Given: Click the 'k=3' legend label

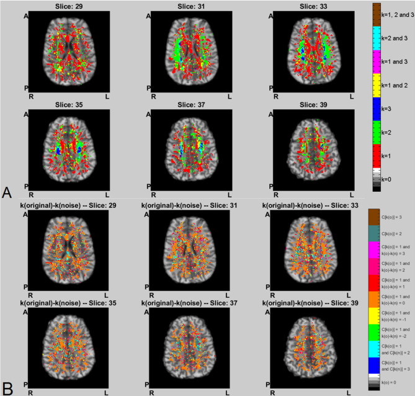Looking at the screenshot, I should 386,109.
